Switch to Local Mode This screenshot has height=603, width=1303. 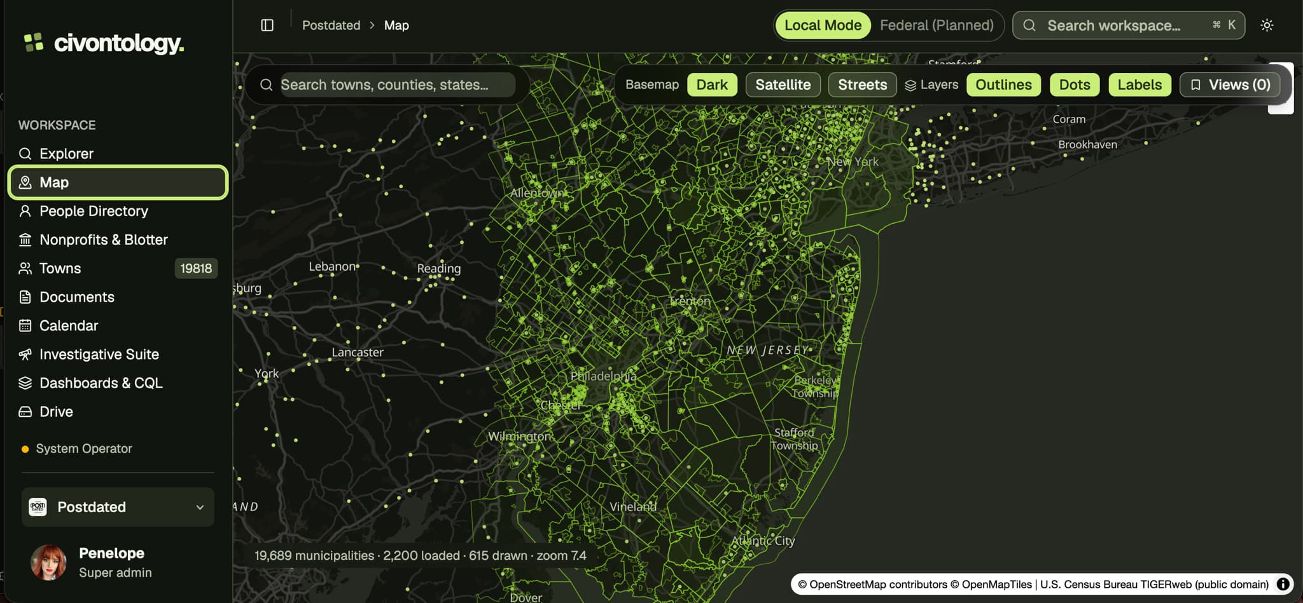pos(823,25)
